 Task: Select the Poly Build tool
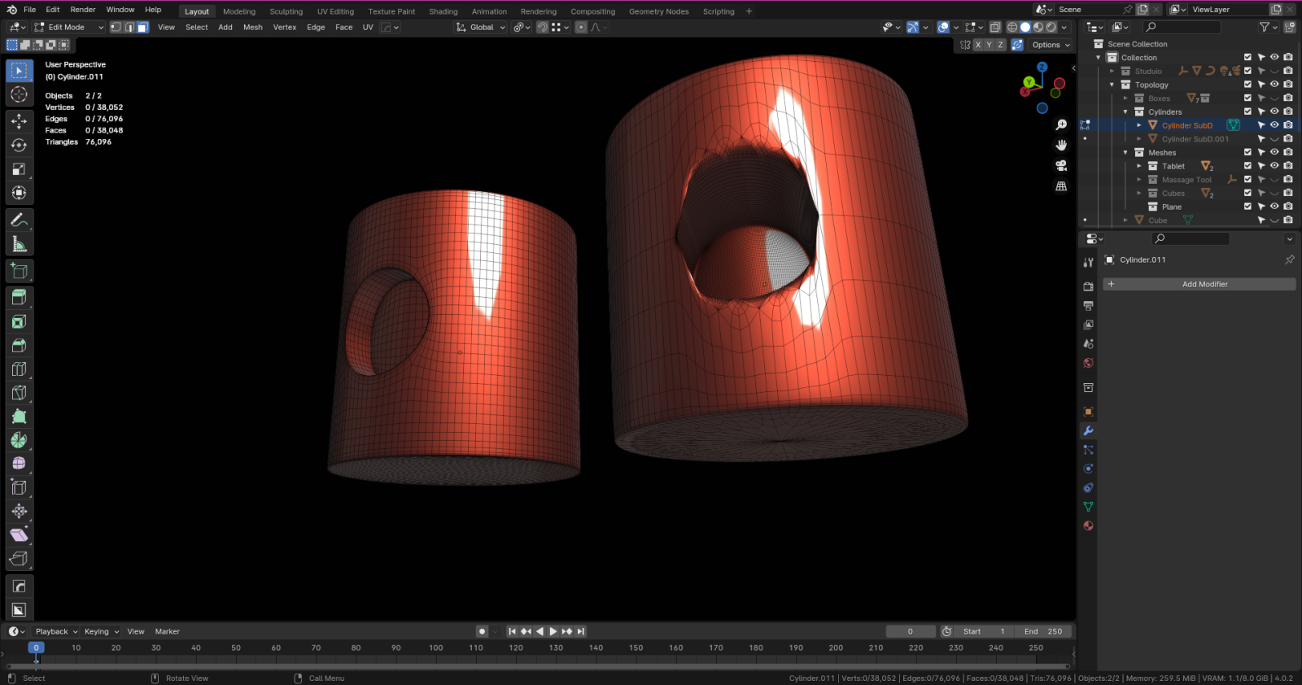(20, 417)
